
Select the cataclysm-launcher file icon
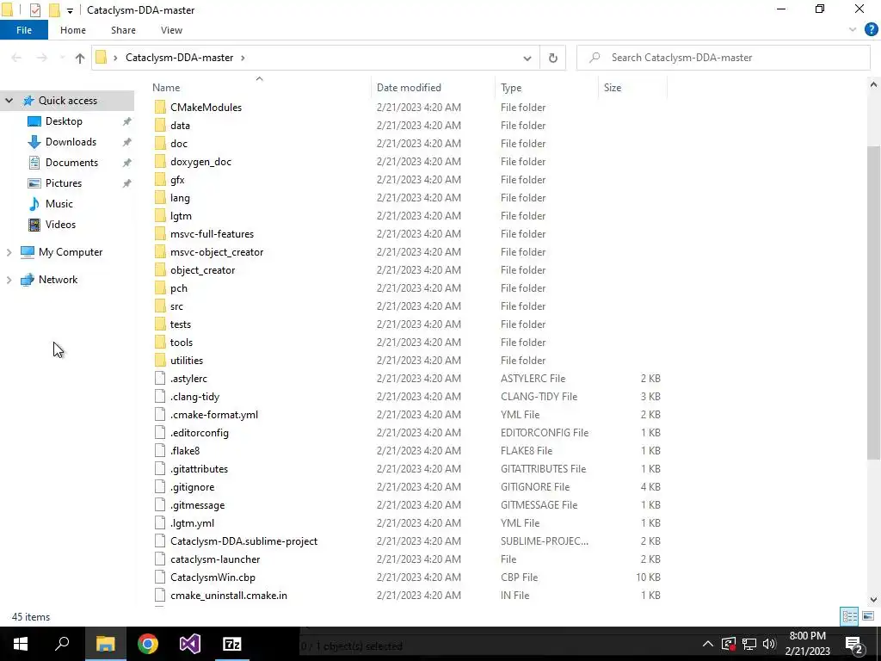160,559
